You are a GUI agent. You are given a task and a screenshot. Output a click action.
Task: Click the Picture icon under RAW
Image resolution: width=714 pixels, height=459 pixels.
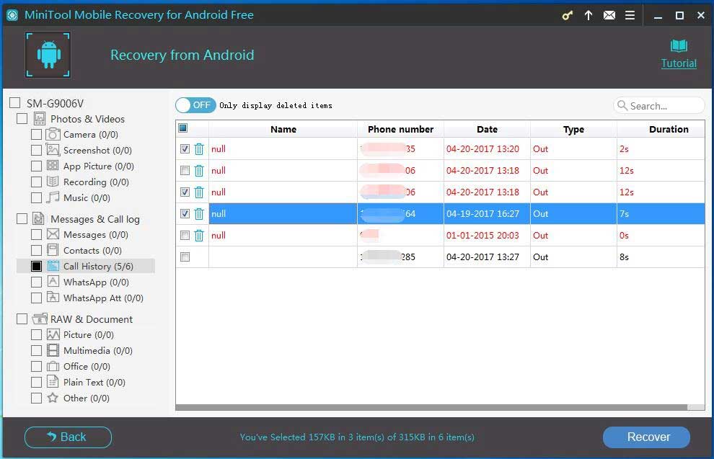[53, 334]
